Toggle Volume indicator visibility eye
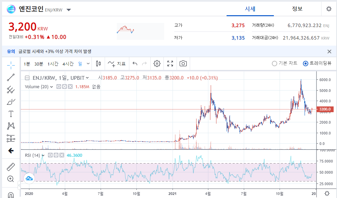337x198 pixels. (59, 86)
